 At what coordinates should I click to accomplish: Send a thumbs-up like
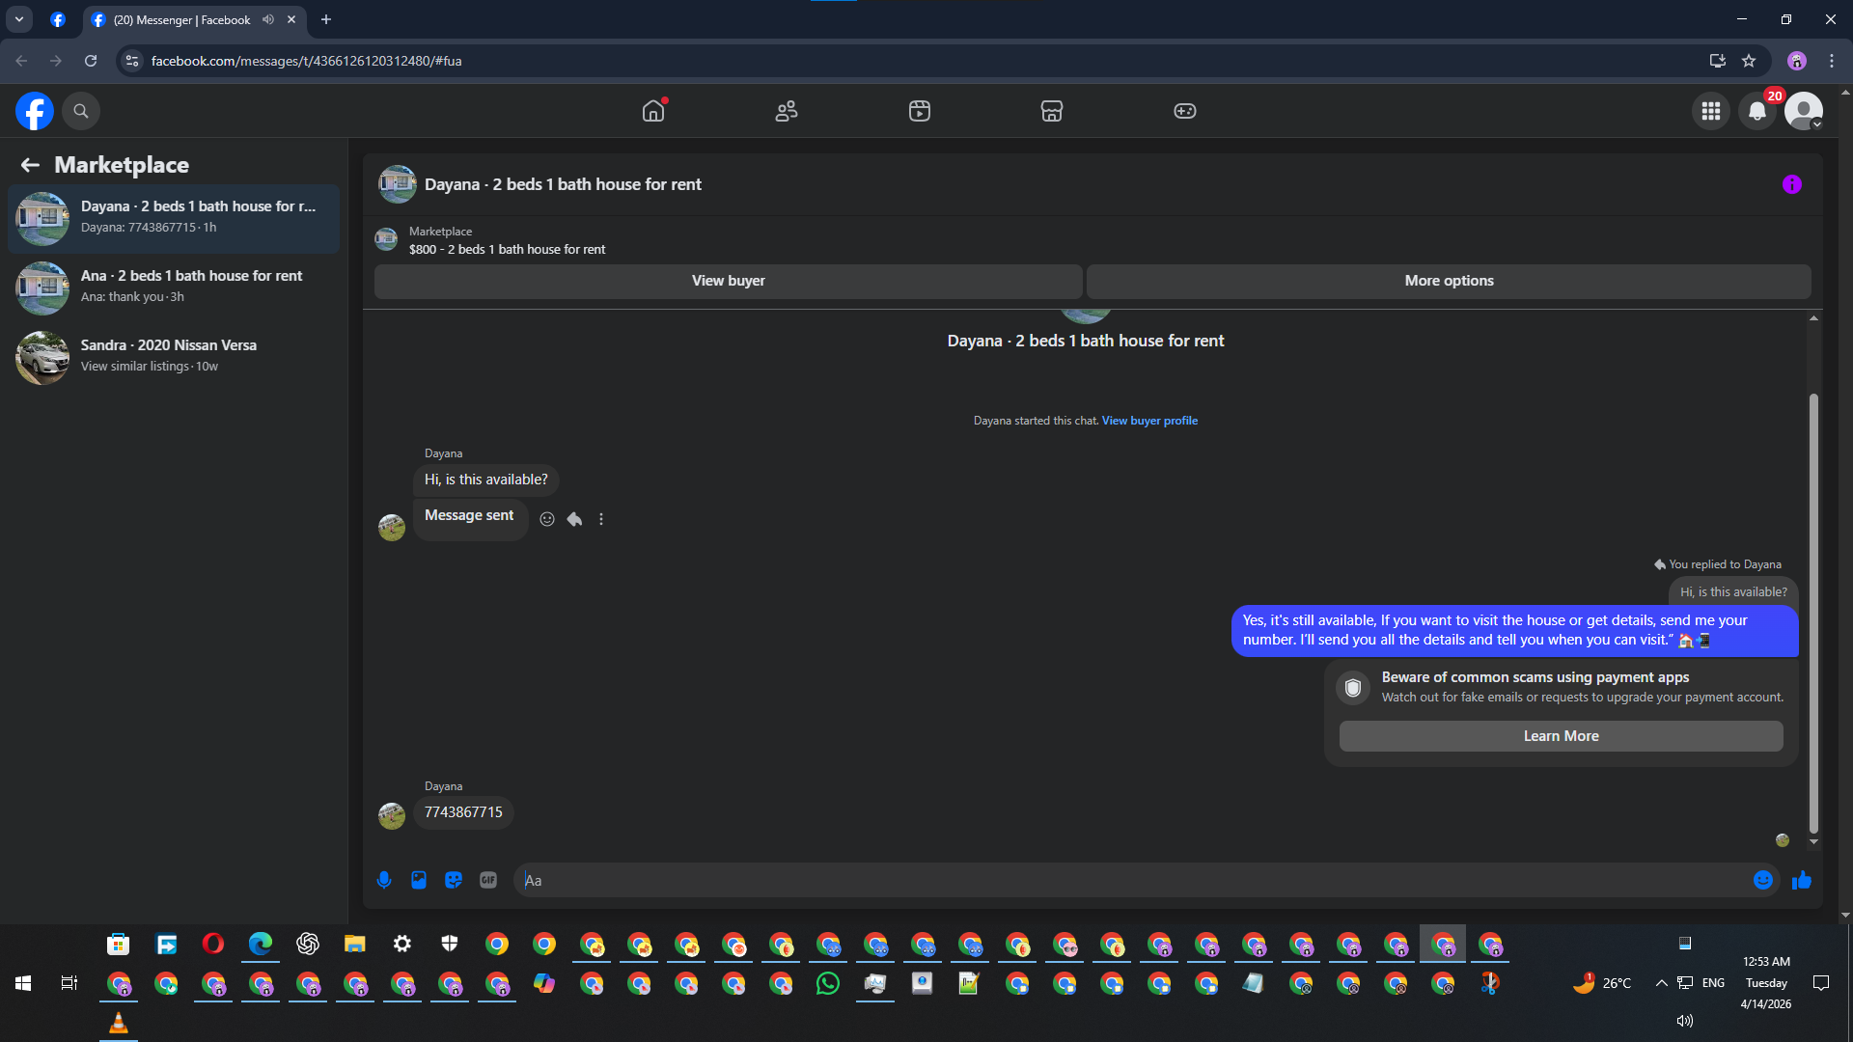(1802, 880)
